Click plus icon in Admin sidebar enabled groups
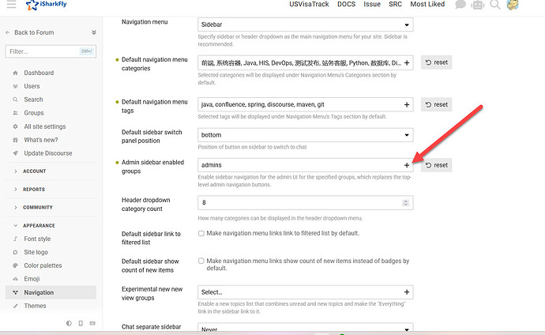This screenshot has height=335, width=545. click(x=407, y=165)
